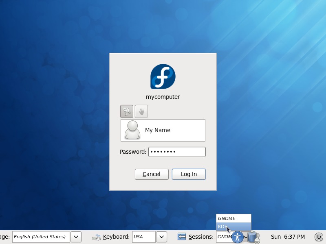Select fingerprint authentication hand icon
Viewport: 326px width, 244px height.
(141, 111)
